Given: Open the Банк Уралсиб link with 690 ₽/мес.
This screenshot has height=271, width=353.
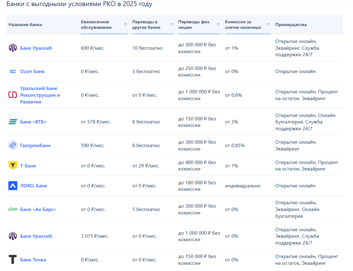Looking at the screenshot, I should pos(36,48).
